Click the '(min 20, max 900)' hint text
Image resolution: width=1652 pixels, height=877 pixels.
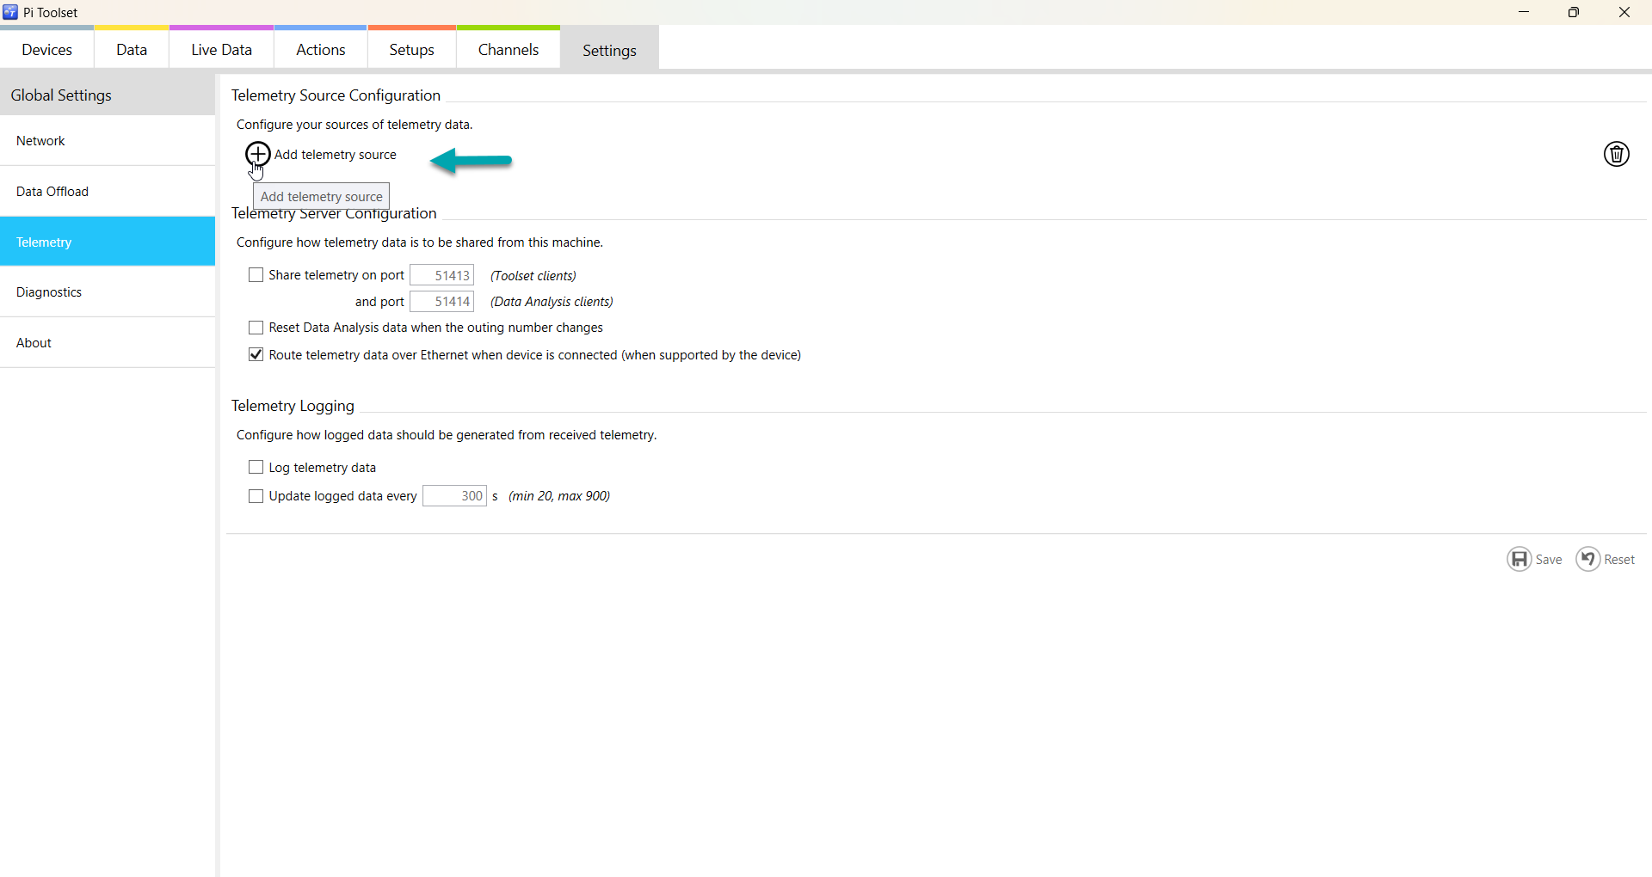[x=559, y=496]
